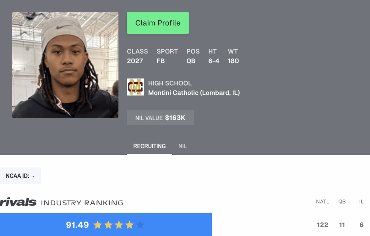Switch to the NIL tab
The width and height of the screenshot is (370, 236).
point(182,146)
